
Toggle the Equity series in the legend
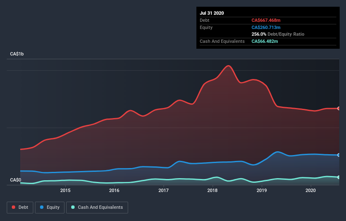tap(50, 208)
